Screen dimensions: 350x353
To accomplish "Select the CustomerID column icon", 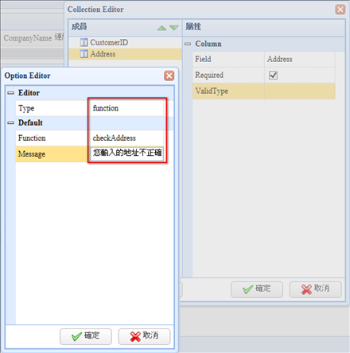I will click(x=84, y=42).
